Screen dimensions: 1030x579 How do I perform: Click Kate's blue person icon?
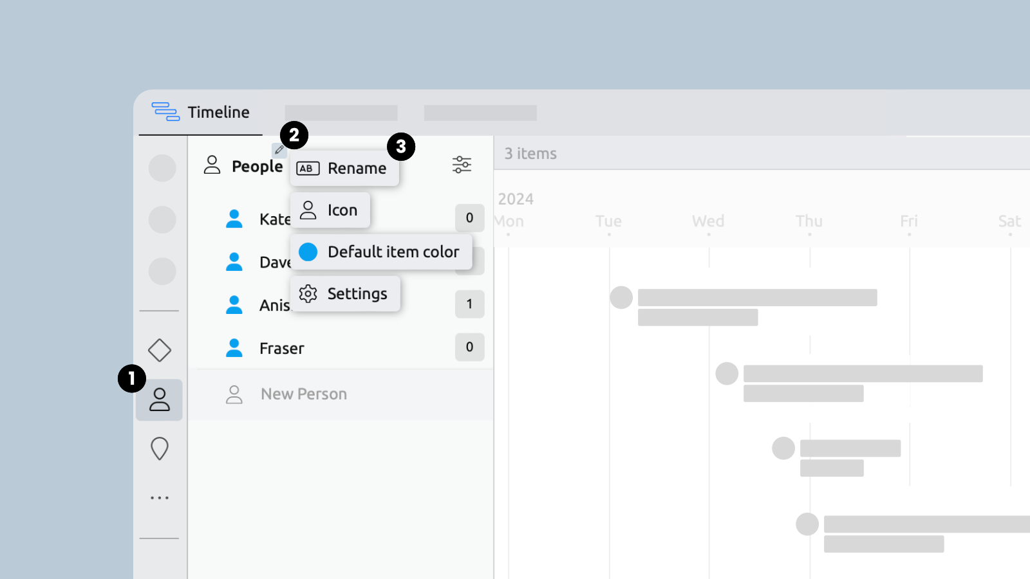[x=234, y=219]
